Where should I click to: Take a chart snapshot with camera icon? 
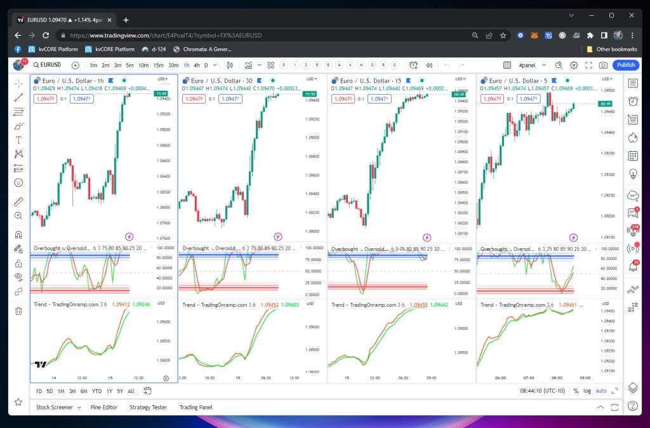(603, 65)
